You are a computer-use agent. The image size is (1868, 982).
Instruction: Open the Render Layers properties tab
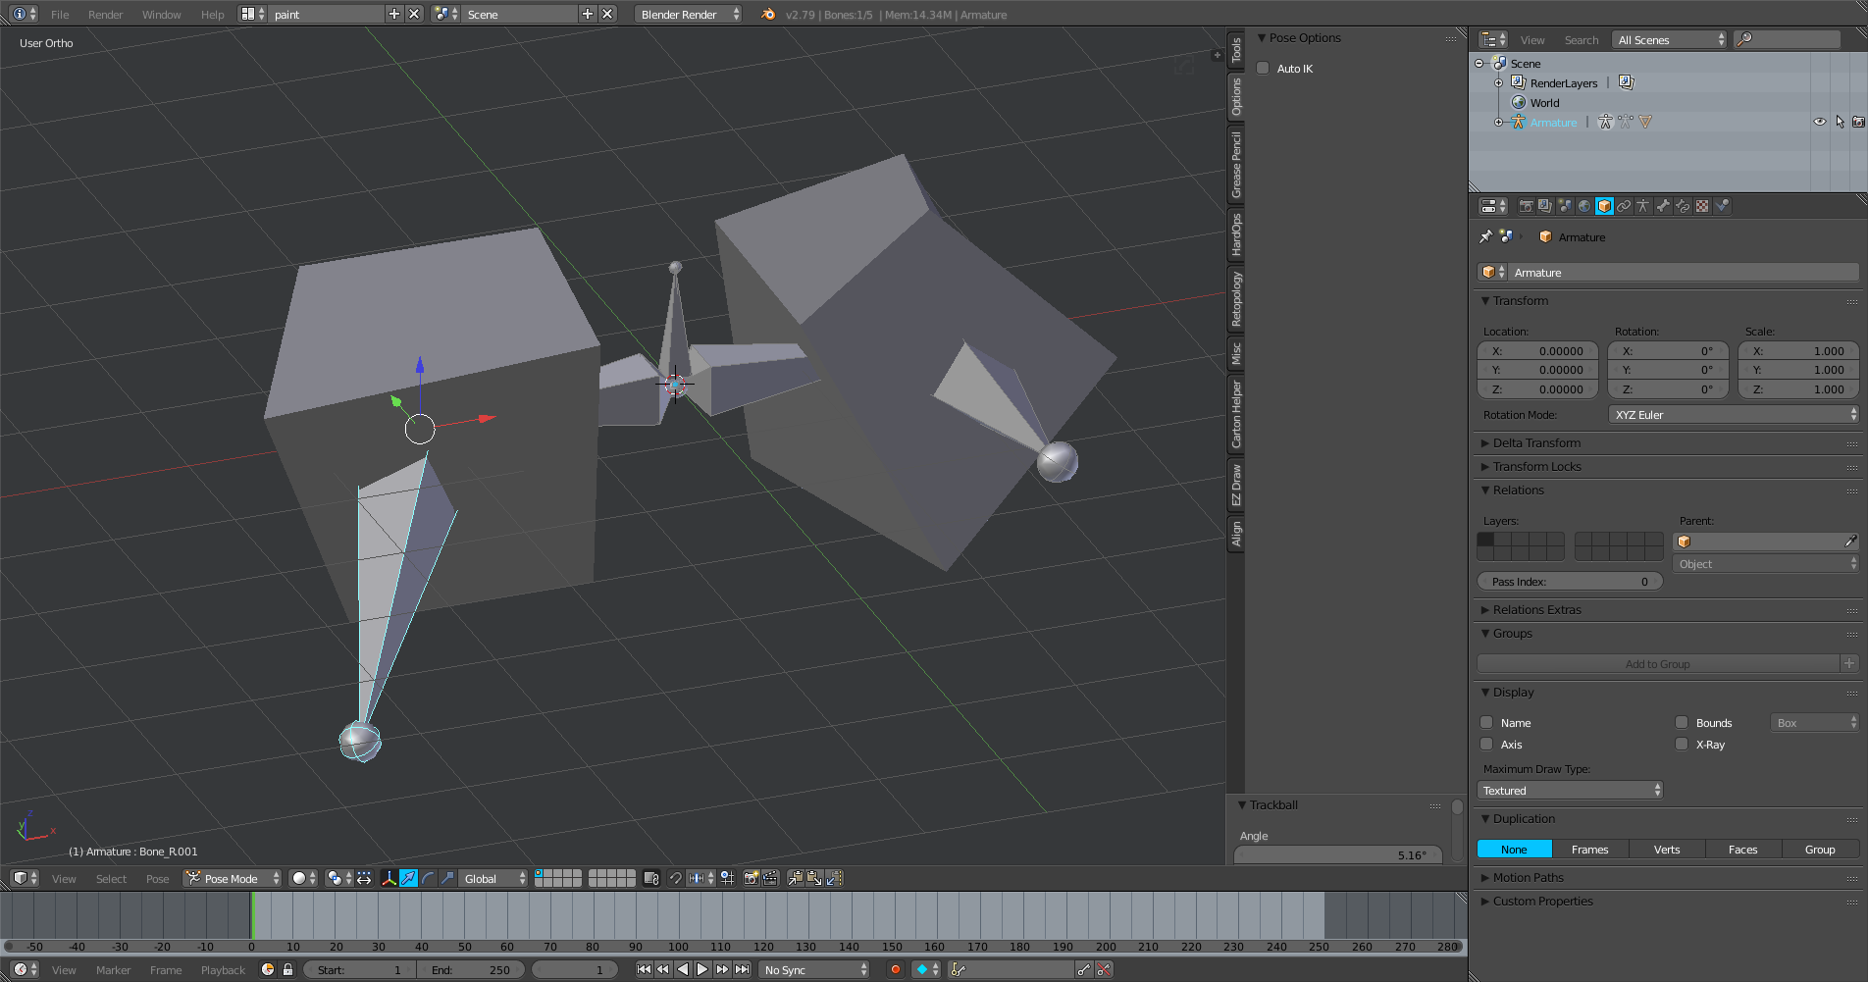(x=1545, y=206)
